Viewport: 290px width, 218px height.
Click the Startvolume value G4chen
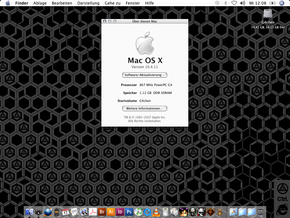coord(145,101)
